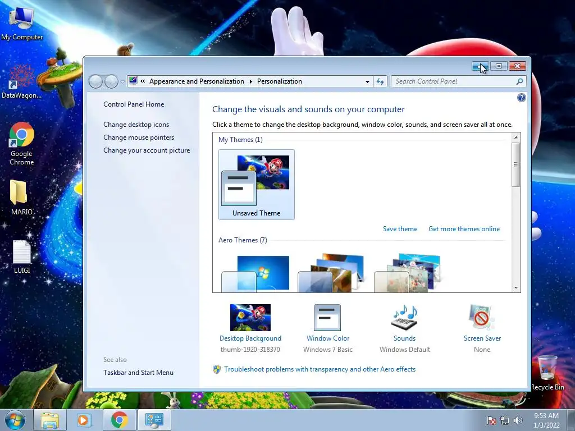The image size is (575, 431).
Task: Select the Unsaved Theme thumbnail
Action: [256, 184]
